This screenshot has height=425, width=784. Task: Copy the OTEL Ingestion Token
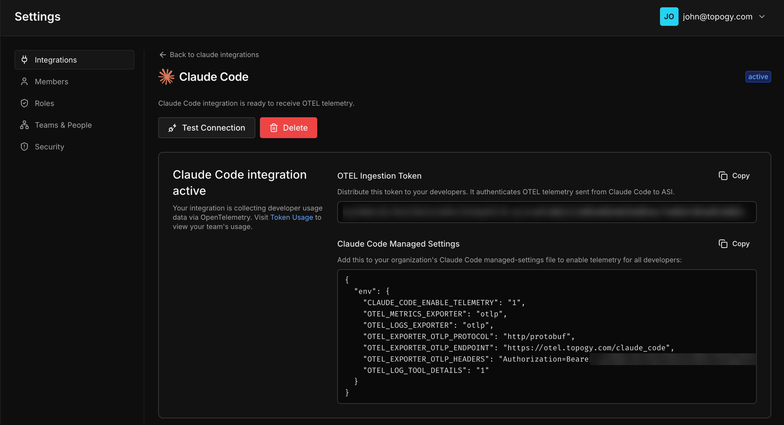tap(734, 176)
